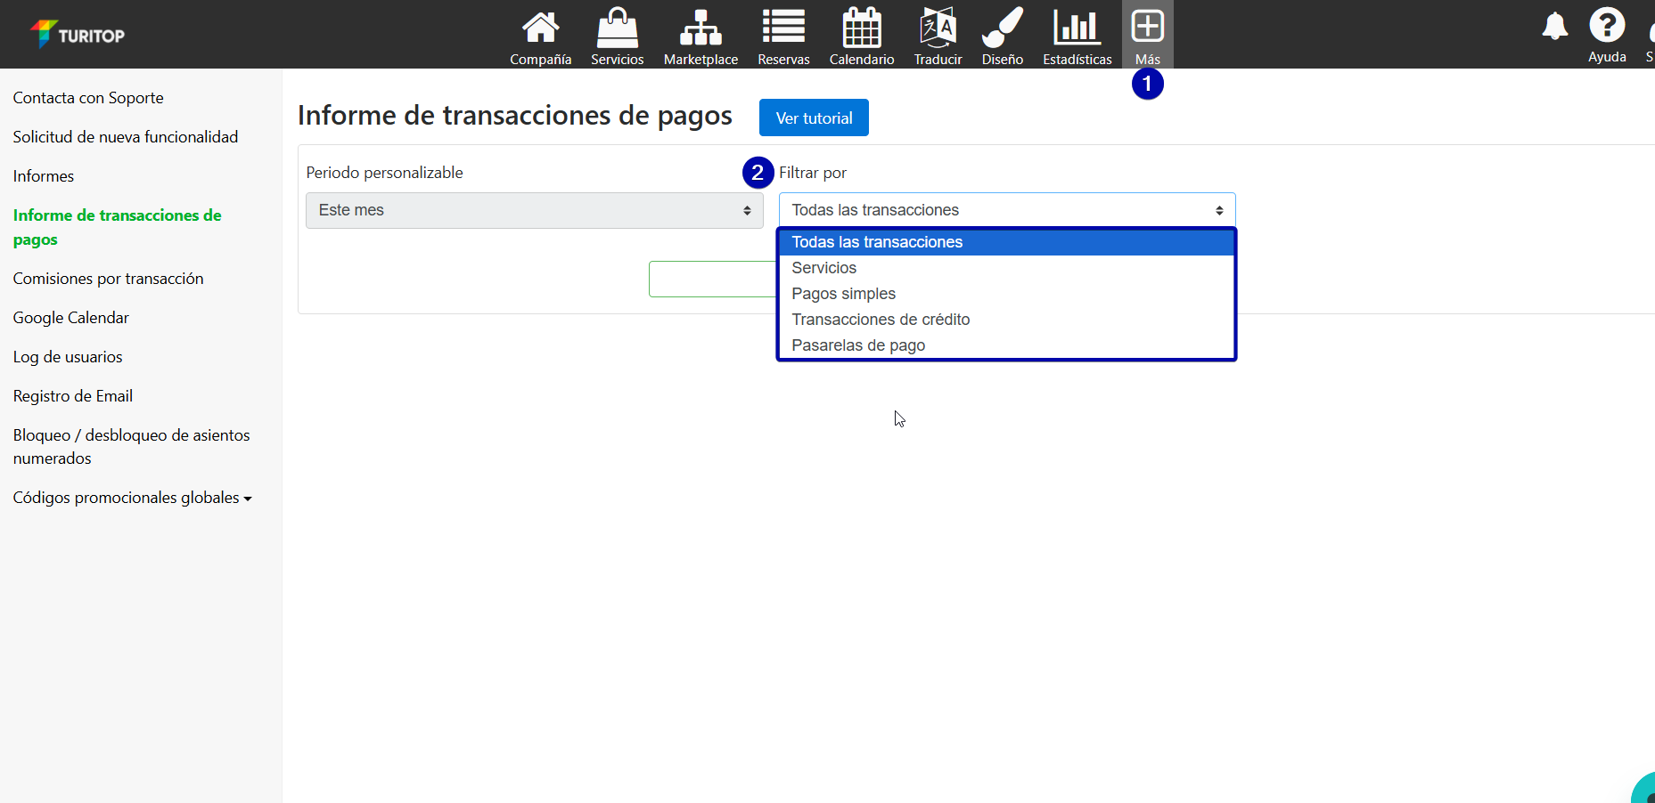Click the Servicios shopping bag icon
Viewport: 1655px width, 803px height.
[617, 28]
